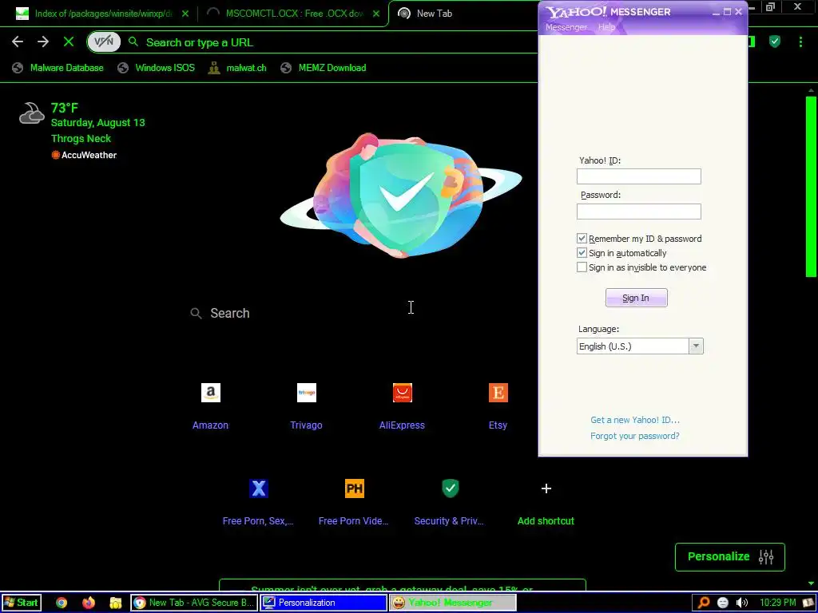This screenshot has height=613, width=818.
Task: Open the Windows Start menu
Action: click(x=21, y=603)
